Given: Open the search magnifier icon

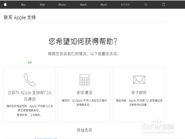Looking at the screenshot, I should tap(146, 5).
